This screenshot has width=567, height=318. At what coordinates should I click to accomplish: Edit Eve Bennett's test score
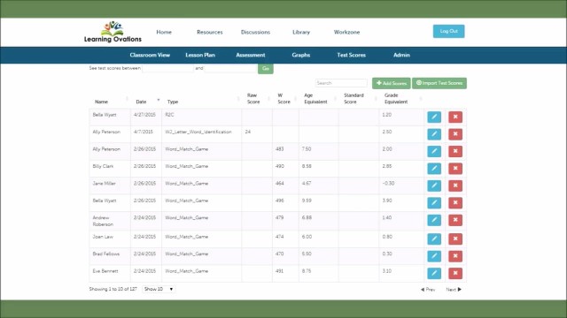(x=434, y=273)
